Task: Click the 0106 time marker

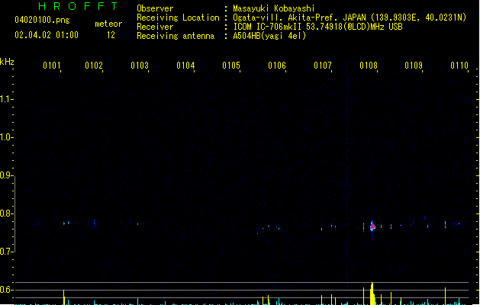Action: (277, 66)
